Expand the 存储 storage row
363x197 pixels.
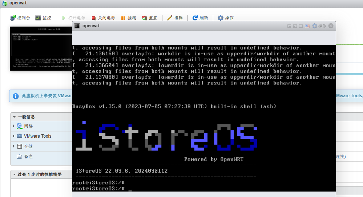(x=14, y=146)
